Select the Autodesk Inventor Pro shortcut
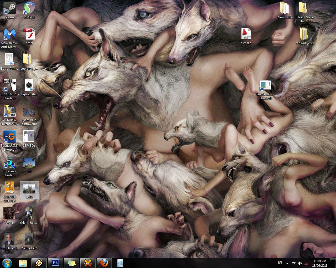 [x=9, y=111]
